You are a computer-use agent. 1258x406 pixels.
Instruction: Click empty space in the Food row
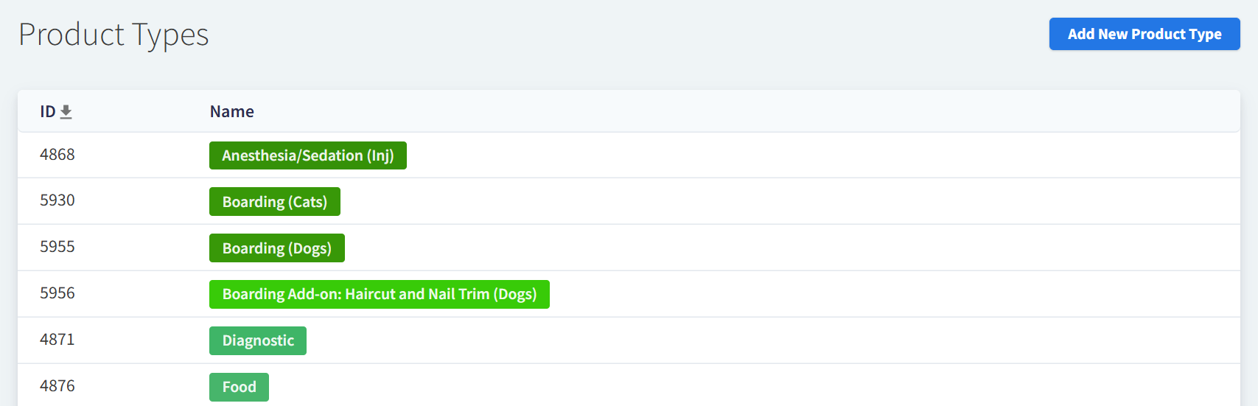click(737, 386)
